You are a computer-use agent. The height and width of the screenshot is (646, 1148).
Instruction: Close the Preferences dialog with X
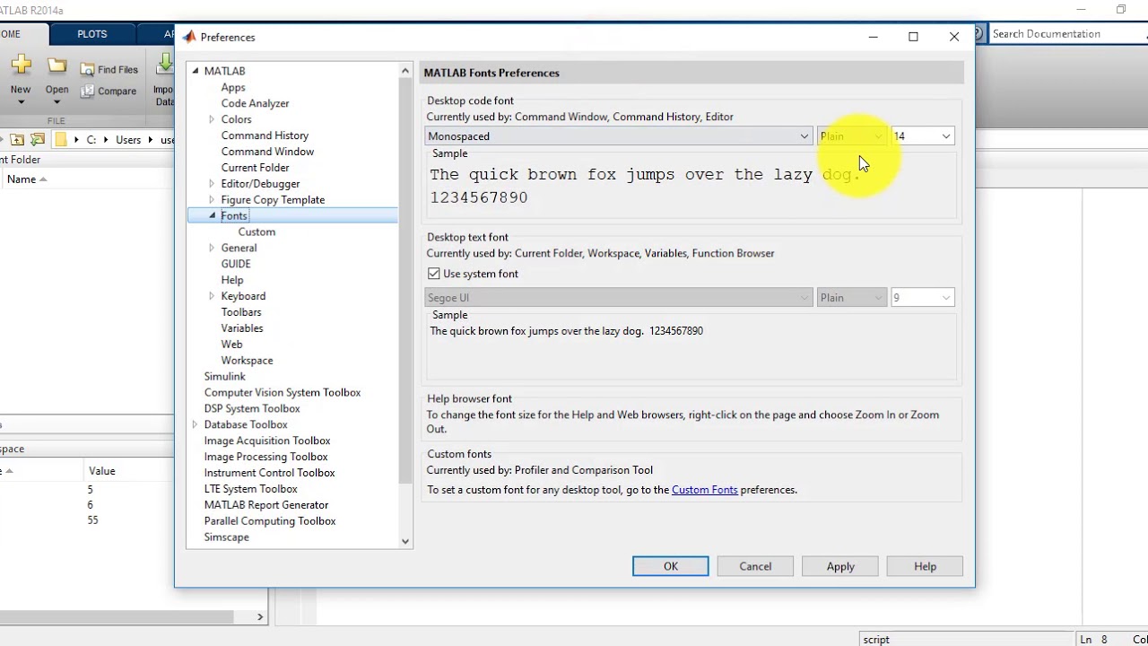click(x=954, y=37)
